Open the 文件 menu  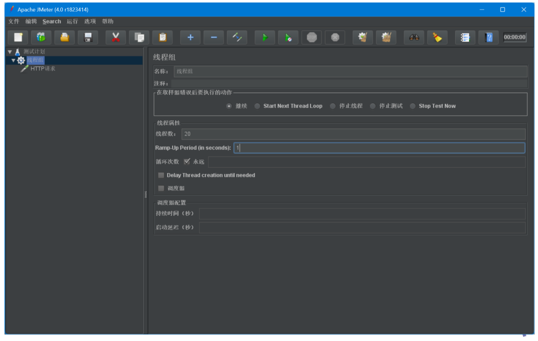tap(14, 21)
